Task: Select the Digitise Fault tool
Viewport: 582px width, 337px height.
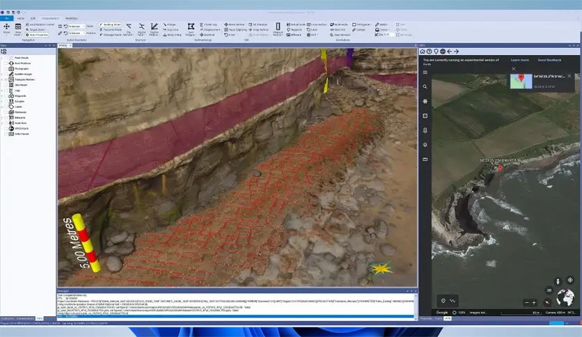Action: pyautogui.click(x=141, y=29)
